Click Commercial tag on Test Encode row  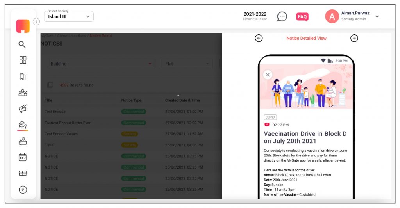[134, 112]
